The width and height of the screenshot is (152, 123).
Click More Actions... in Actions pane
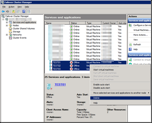pyautogui.click(x=141, y=35)
